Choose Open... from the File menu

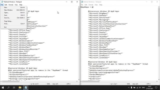[14, 13]
